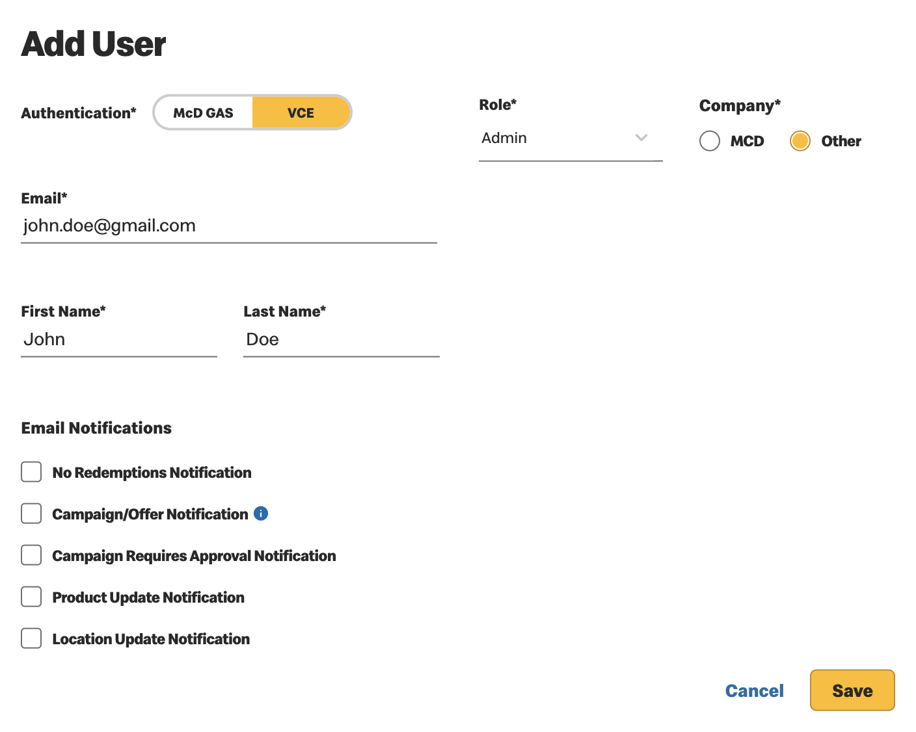The width and height of the screenshot is (916, 732).
Task: Click the Cancel link
Action: coord(755,690)
